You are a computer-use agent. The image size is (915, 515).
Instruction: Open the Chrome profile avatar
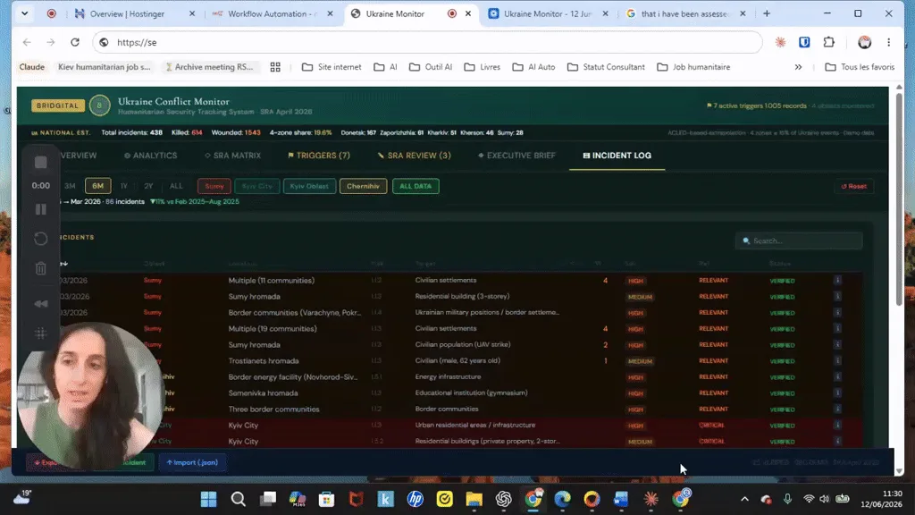(864, 42)
